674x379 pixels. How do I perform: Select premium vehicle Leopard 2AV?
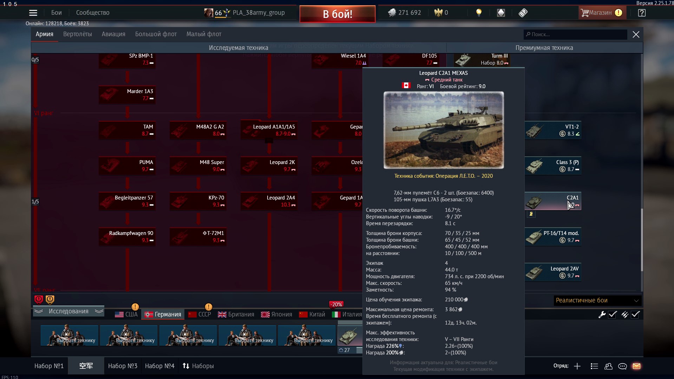coord(553,272)
